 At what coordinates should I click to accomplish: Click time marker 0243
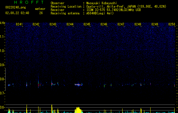coord(53,24)
